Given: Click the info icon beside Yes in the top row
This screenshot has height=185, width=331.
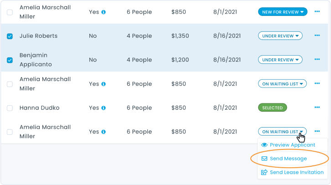Looking at the screenshot, I should pos(103,12).
